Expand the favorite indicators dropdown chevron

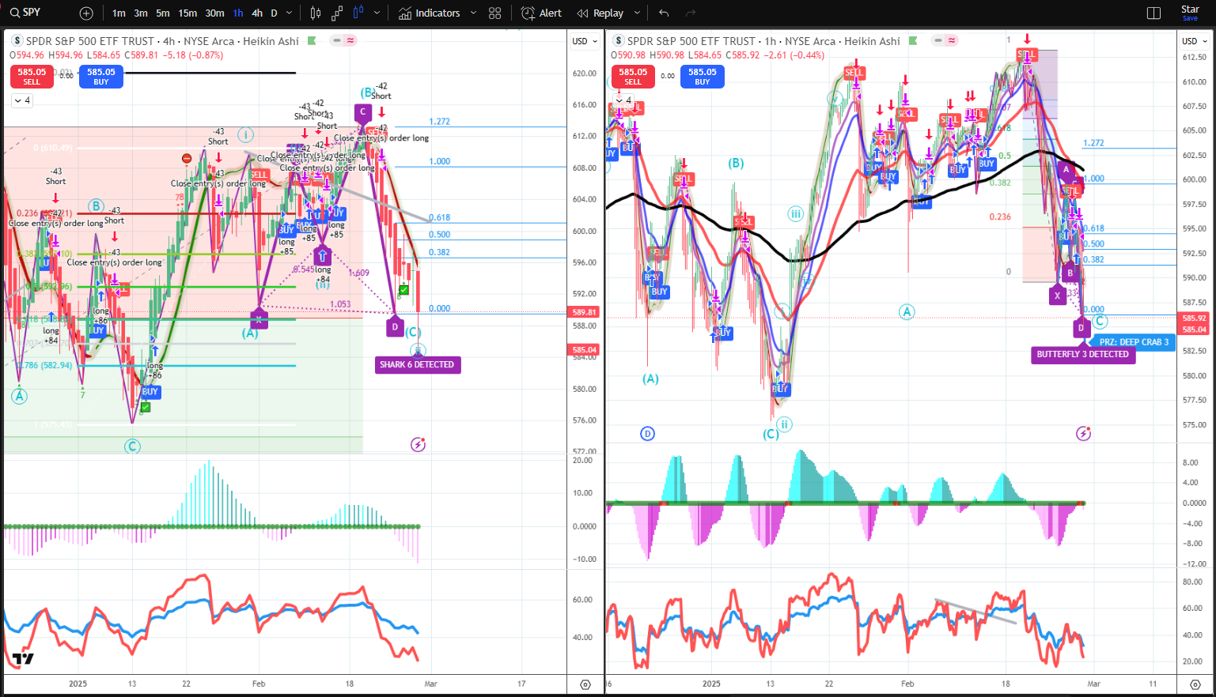(473, 13)
